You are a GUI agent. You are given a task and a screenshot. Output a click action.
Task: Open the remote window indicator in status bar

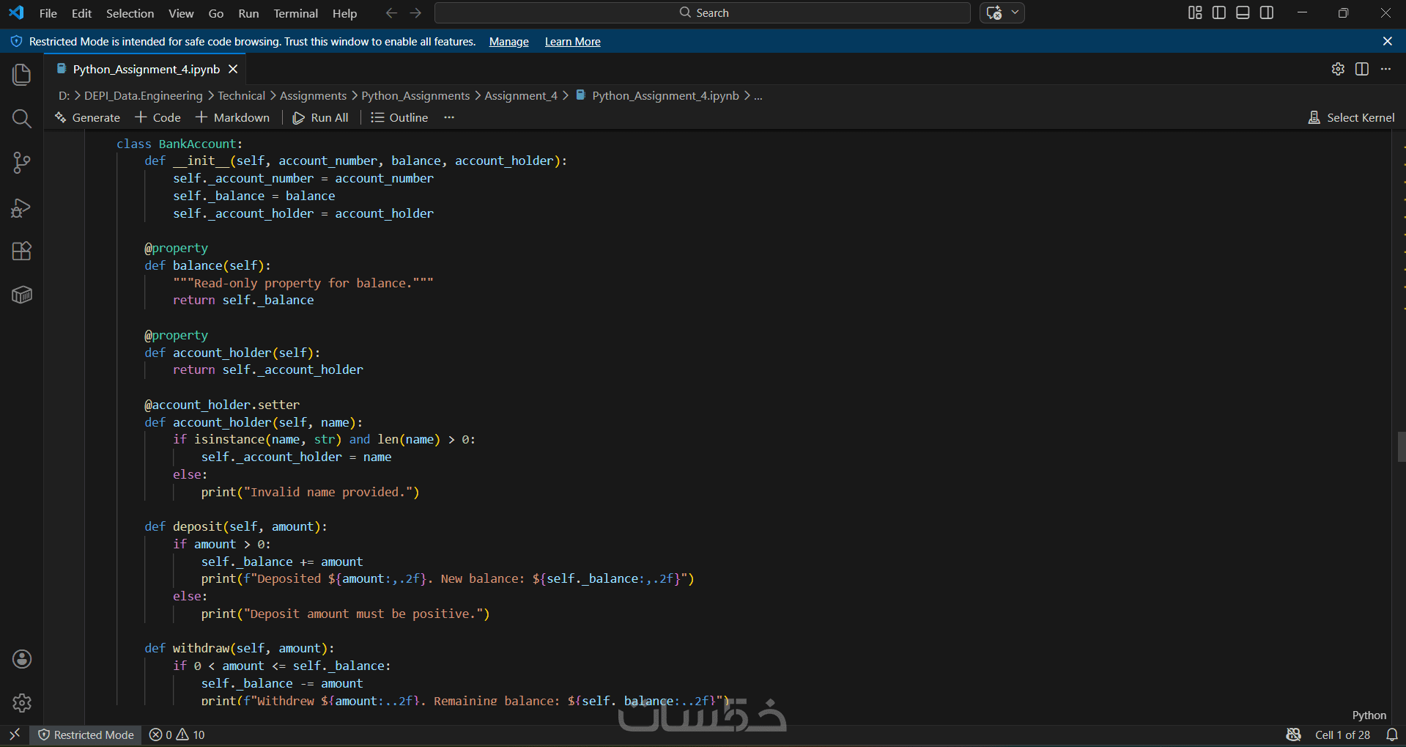pyautogui.click(x=15, y=735)
